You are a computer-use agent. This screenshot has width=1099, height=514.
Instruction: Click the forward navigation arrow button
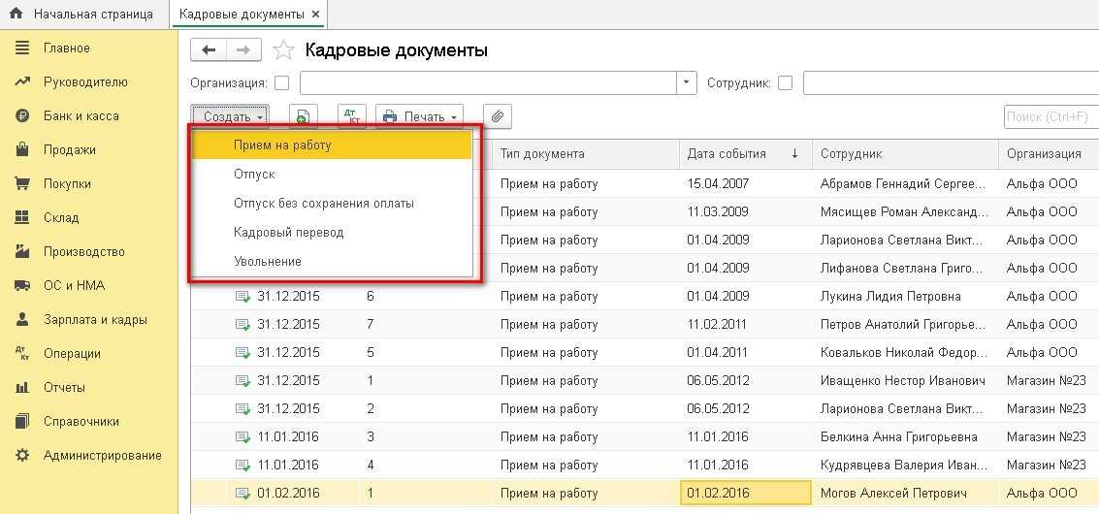(x=243, y=50)
